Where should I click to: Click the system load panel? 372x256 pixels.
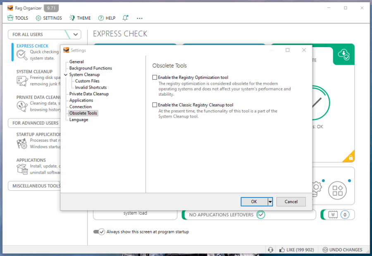click(x=135, y=215)
